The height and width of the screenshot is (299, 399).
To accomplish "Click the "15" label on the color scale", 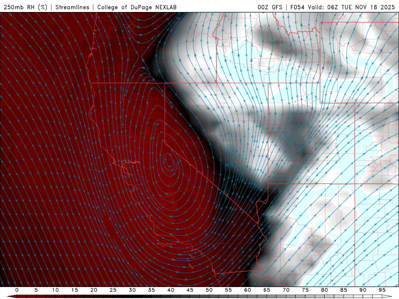I will click(74, 290).
